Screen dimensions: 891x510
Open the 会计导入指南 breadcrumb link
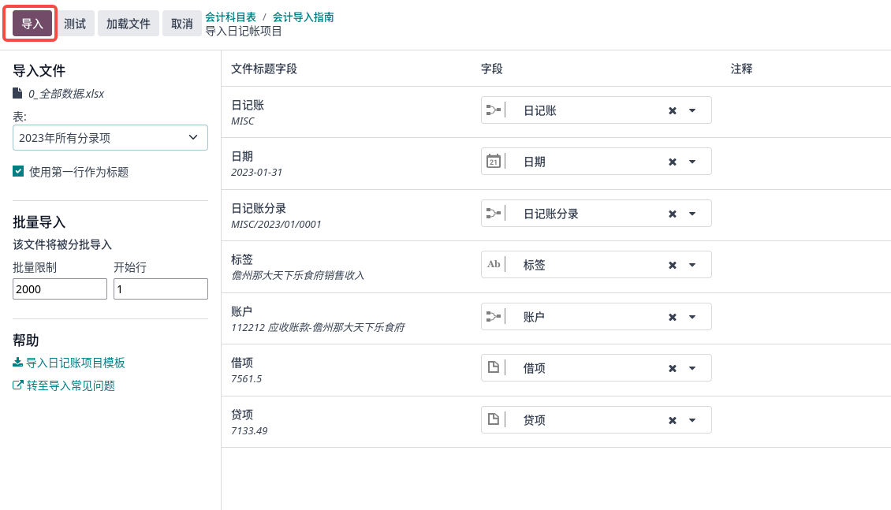(x=304, y=17)
